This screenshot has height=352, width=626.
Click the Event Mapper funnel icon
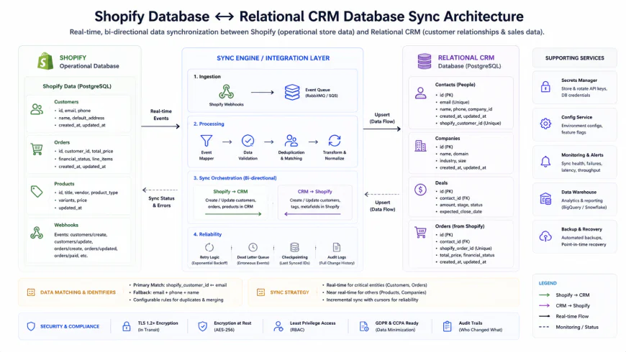[207, 141]
